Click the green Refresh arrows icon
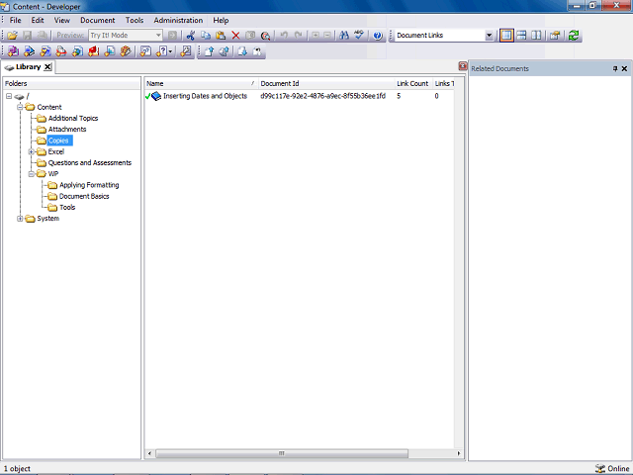Screen dimensions: 633x475 [x=574, y=36]
